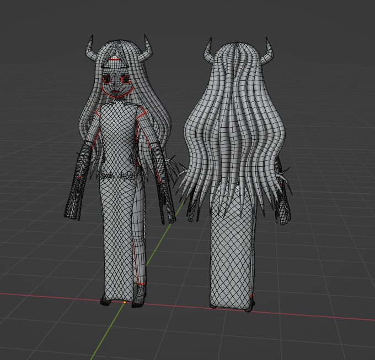
Task: Click the front model's right long sleeve glove
Action: (x=163, y=185)
